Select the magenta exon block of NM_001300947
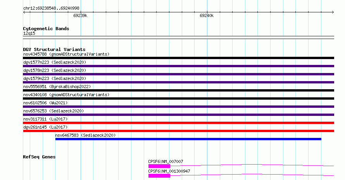Screen dimensions: 345x180 tap(159, 176)
